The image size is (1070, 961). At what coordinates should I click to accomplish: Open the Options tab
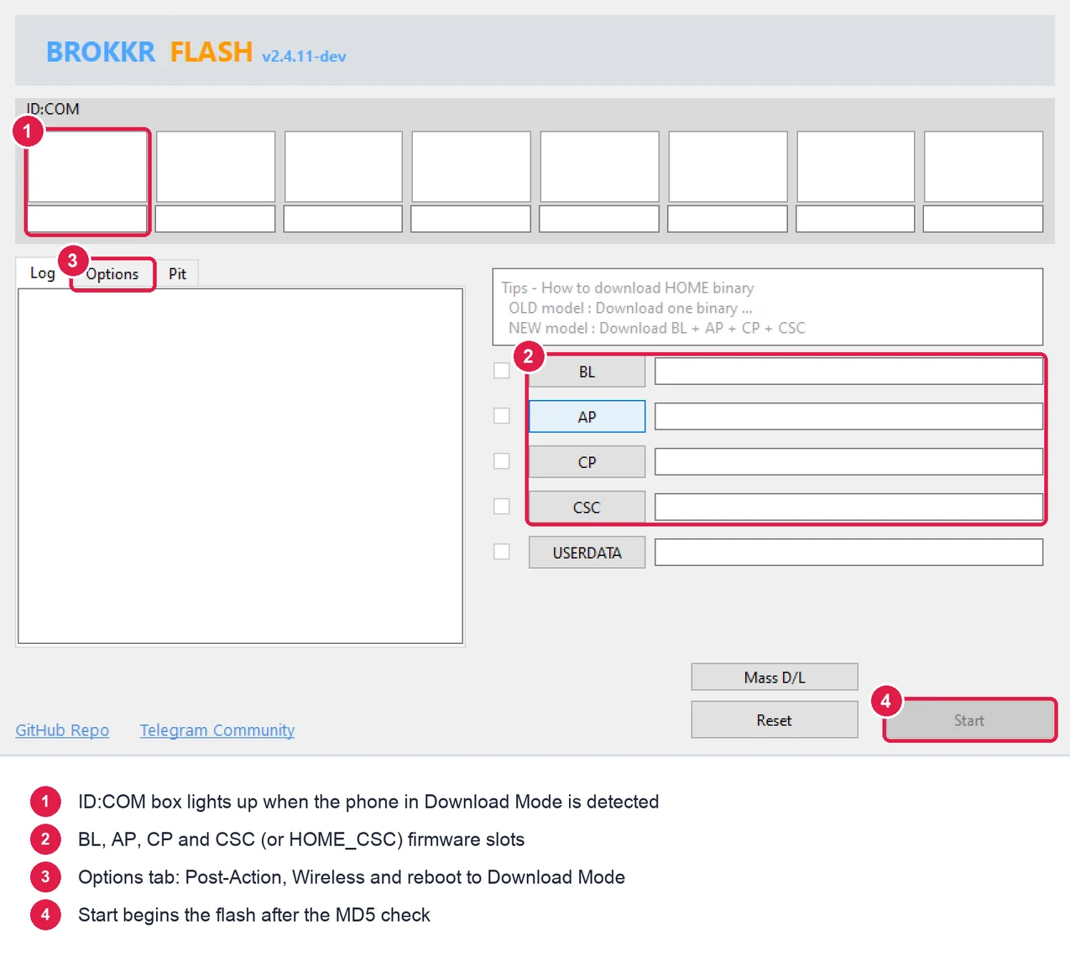tap(112, 274)
